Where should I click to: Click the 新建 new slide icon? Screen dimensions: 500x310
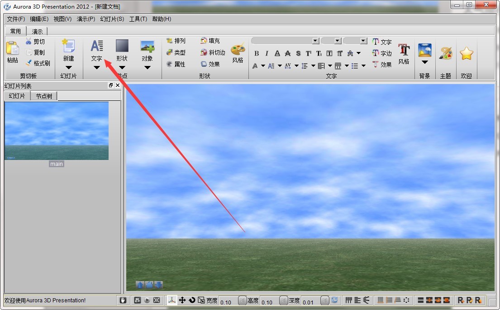coord(69,47)
